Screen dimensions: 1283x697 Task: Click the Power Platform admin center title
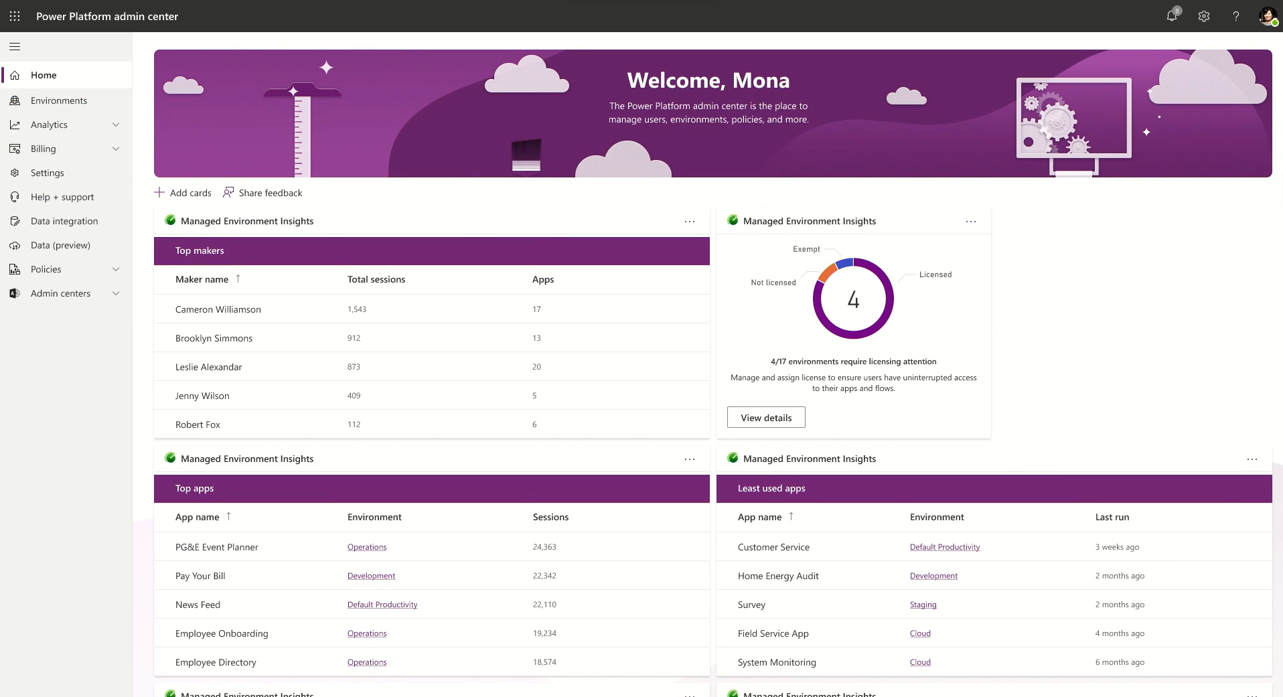(107, 16)
